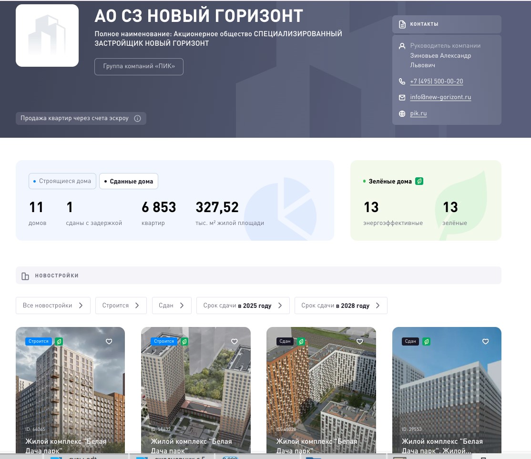Open the listing photo for ID 48028
Screen dimensions: 531x459
pyautogui.click(x=321, y=389)
